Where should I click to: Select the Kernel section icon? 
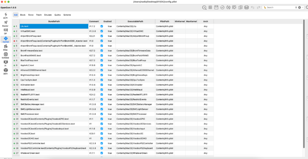click(x=5, y=40)
